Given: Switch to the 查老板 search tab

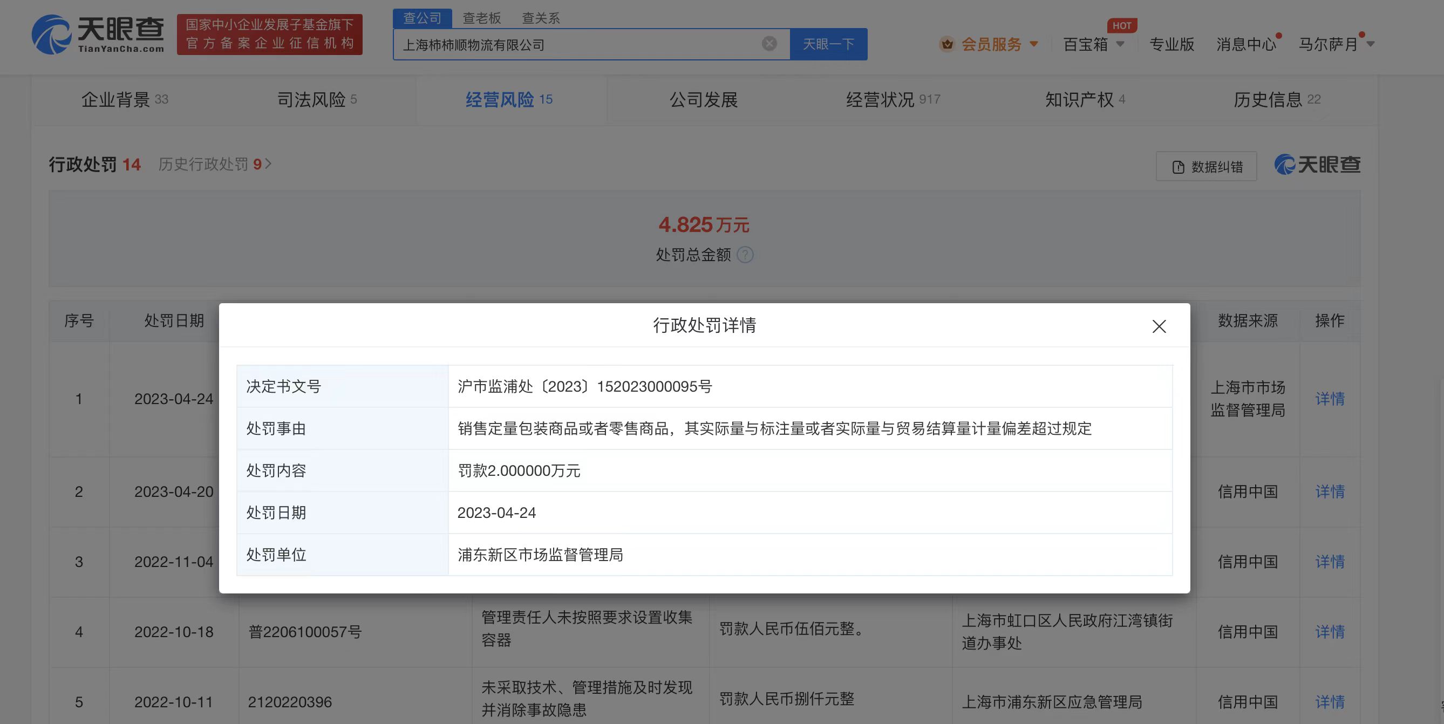Looking at the screenshot, I should (481, 18).
